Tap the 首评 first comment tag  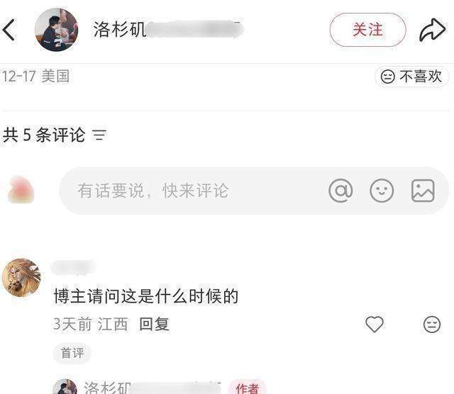pos(72,353)
